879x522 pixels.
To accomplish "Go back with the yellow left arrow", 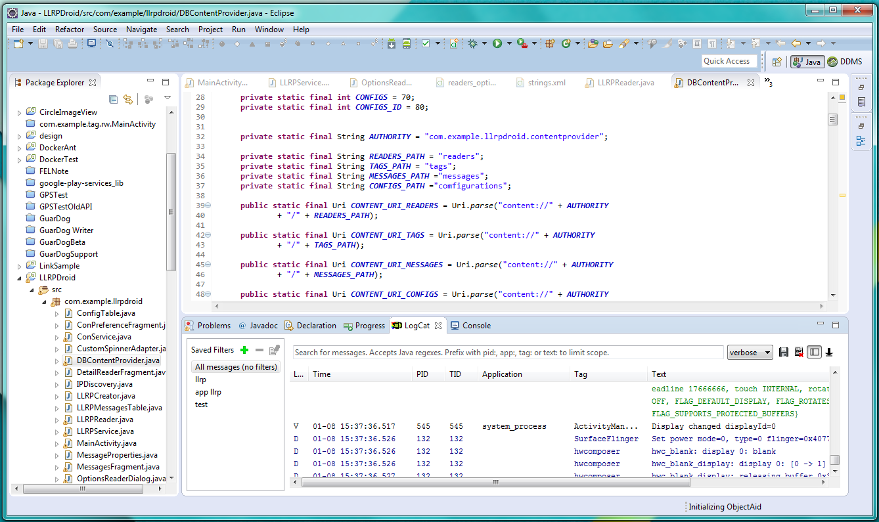I will (796, 43).
